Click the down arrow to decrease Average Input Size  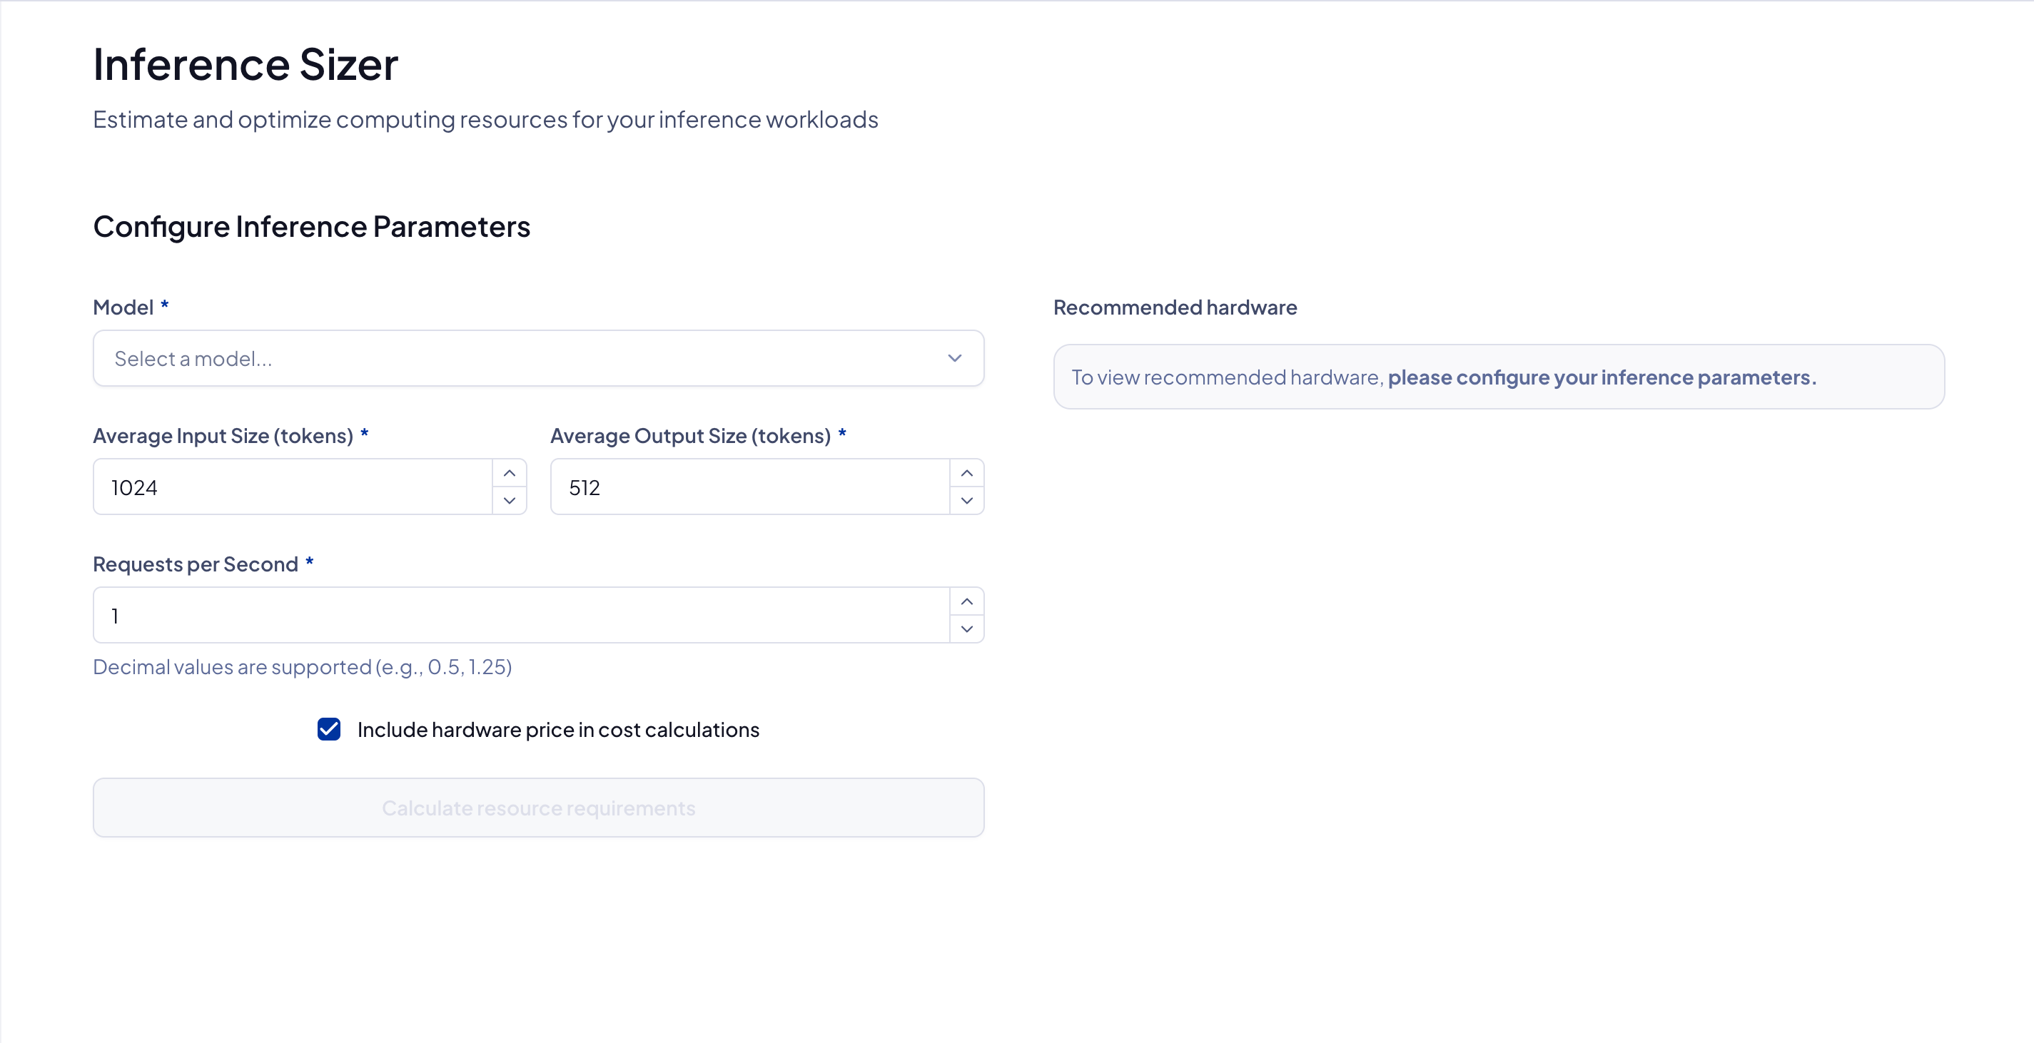pyautogui.click(x=510, y=501)
